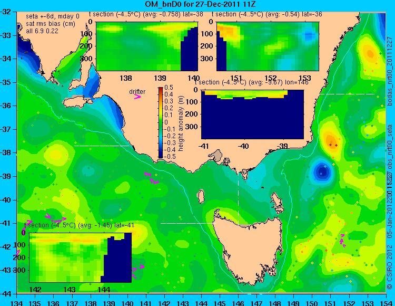This screenshot has height=306, width=395.
Task: Select the 0 tick on the color bar
Action: coord(166,122)
